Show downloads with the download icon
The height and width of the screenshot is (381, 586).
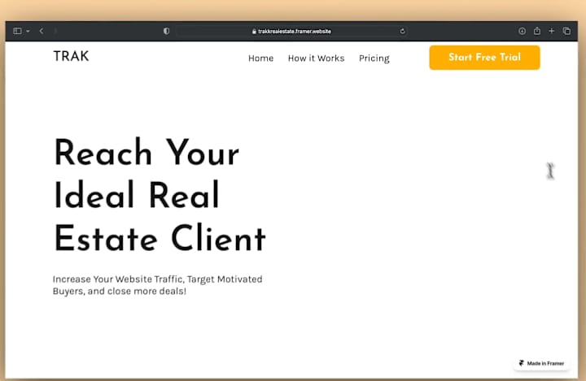[522, 32]
